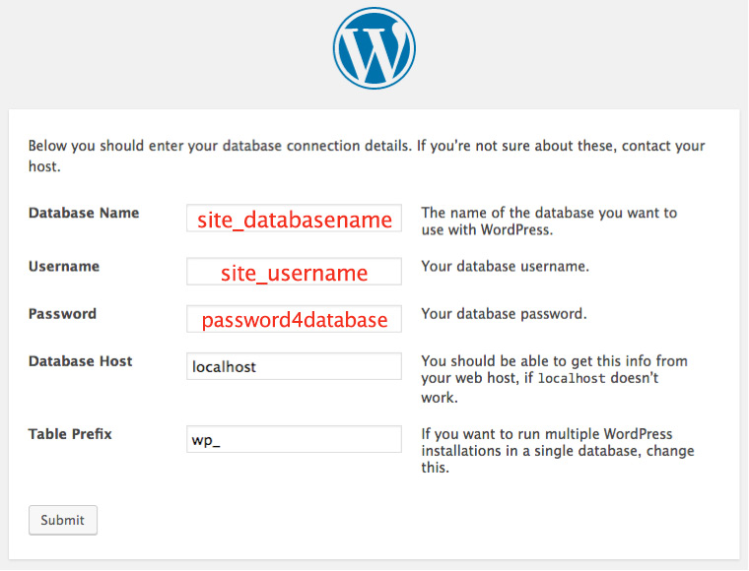Image resolution: width=749 pixels, height=571 pixels.
Task: Click the 'You should be able to get this info' hint
Action: tap(554, 379)
